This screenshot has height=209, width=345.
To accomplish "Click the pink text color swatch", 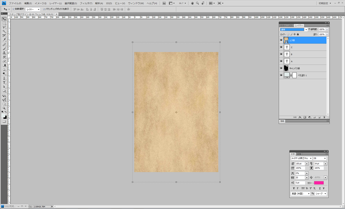I will tap(319, 183).
